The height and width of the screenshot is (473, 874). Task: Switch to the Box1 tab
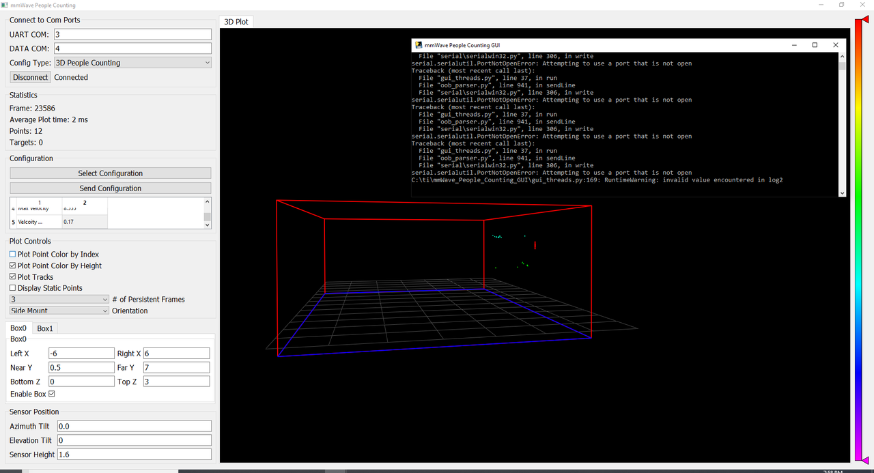[45, 328]
